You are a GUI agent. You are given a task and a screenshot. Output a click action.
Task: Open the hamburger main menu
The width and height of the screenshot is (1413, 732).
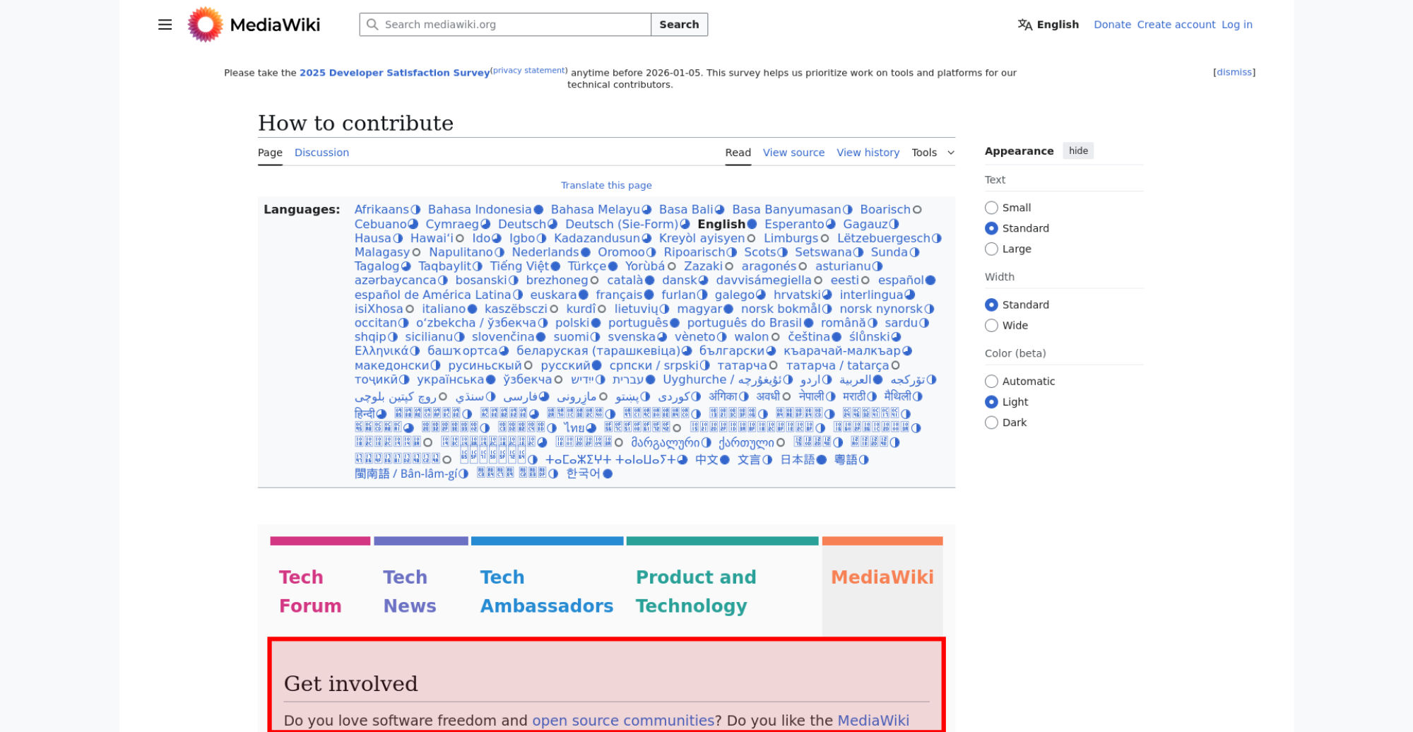[x=165, y=25]
